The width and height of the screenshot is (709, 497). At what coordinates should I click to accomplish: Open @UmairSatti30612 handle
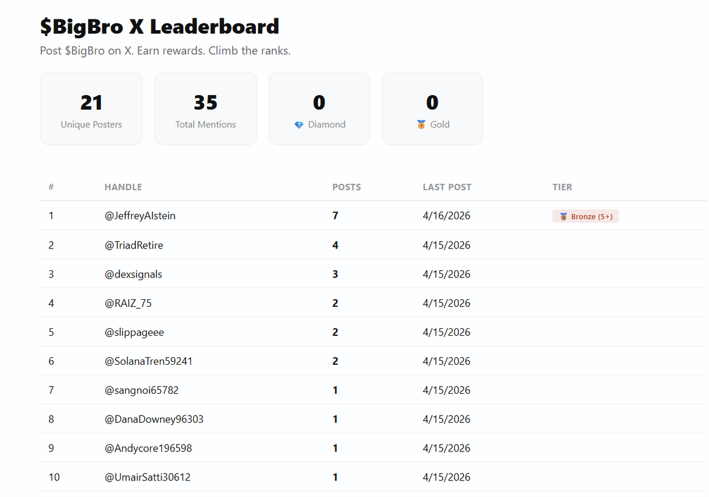(x=147, y=477)
